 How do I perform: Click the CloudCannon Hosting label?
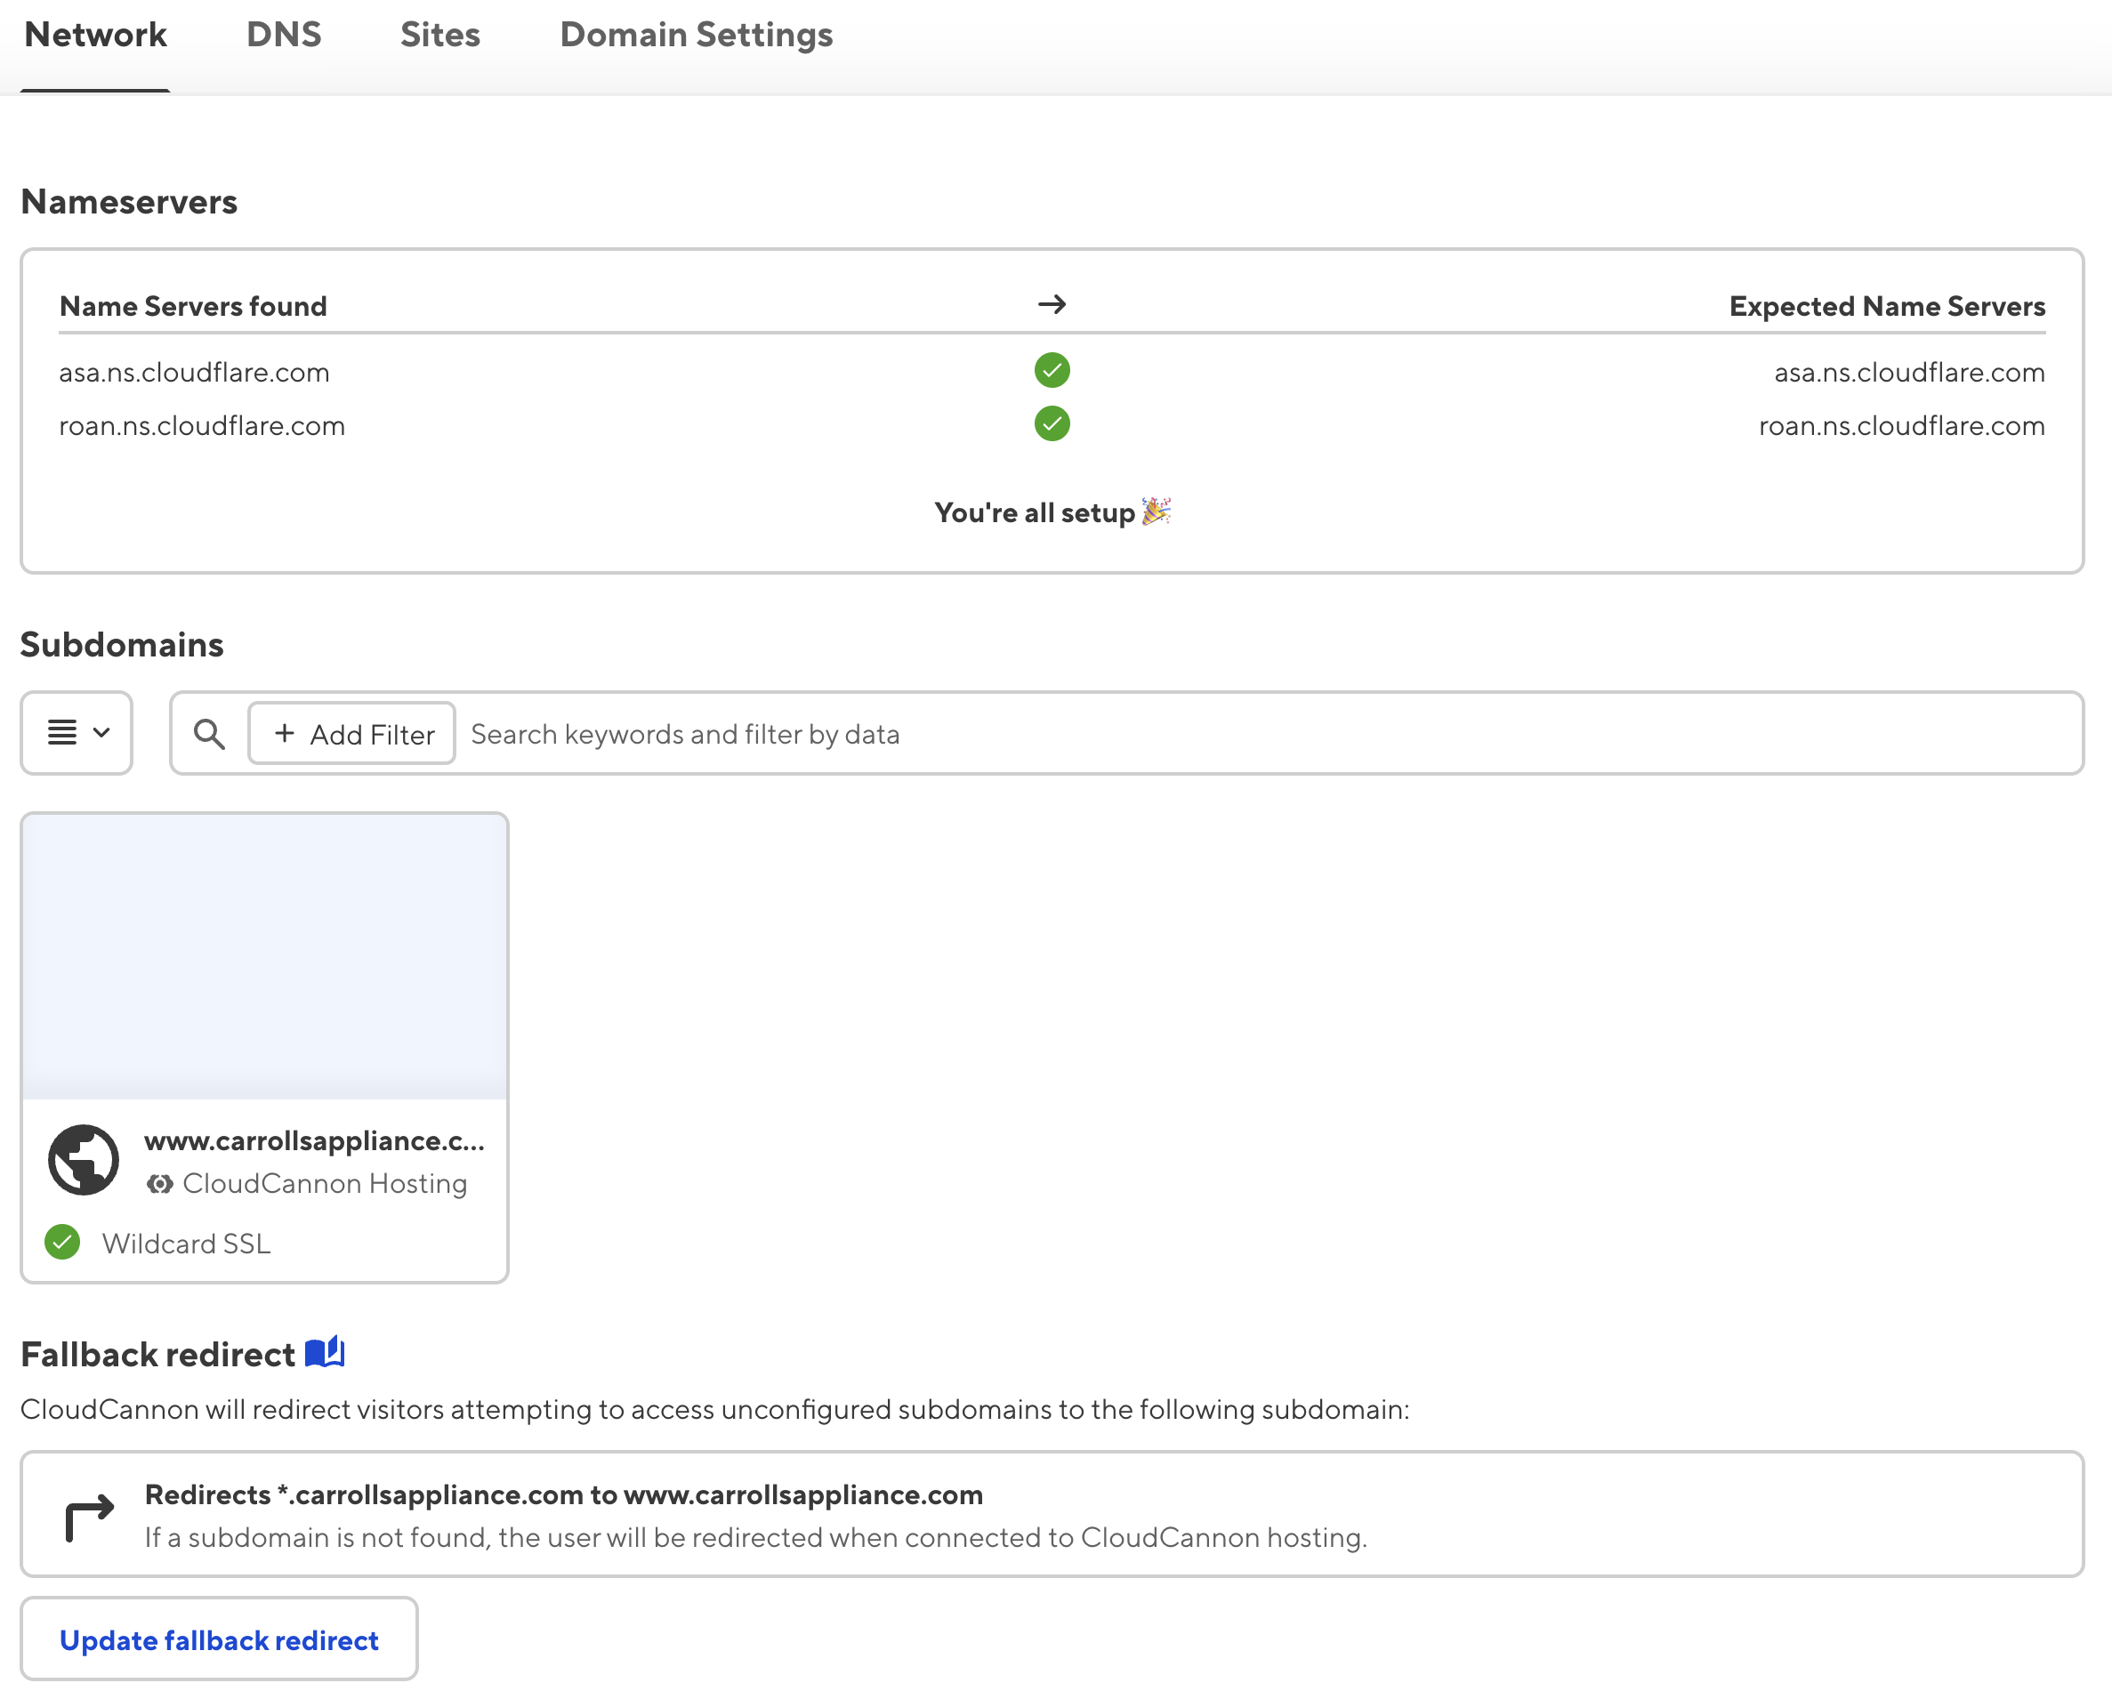click(x=324, y=1183)
